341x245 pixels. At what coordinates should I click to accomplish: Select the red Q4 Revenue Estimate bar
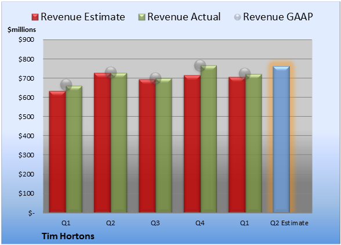192,144
